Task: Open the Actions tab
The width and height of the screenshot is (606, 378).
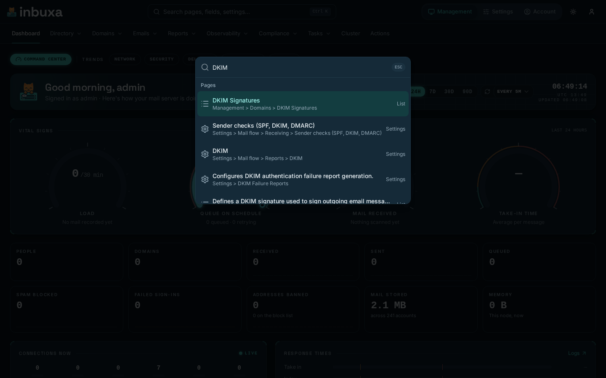Action: (x=380, y=34)
